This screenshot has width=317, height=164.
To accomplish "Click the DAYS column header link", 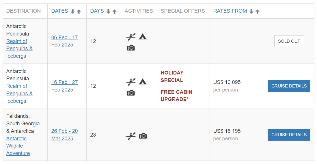I will pos(97,11).
